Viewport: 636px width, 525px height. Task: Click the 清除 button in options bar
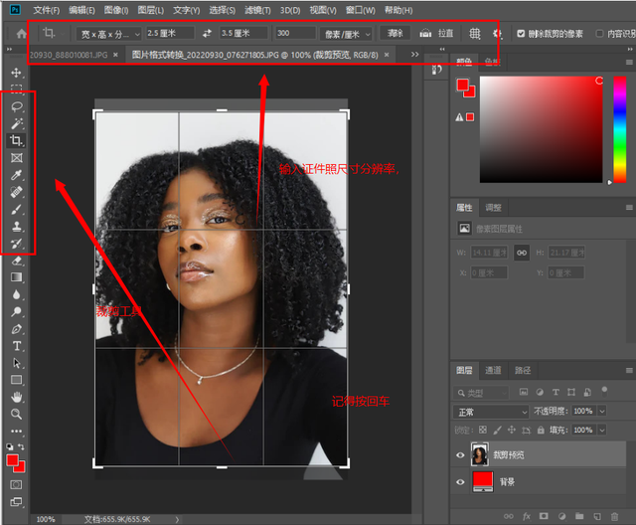[396, 33]
